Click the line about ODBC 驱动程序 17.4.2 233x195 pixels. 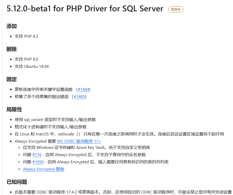tap(123, 192)
